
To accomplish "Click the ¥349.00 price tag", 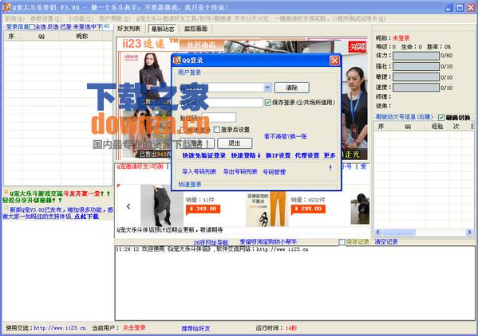I will click(203, 209).
